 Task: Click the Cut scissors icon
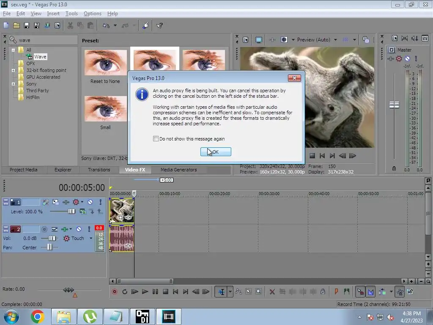pos(70,25)
